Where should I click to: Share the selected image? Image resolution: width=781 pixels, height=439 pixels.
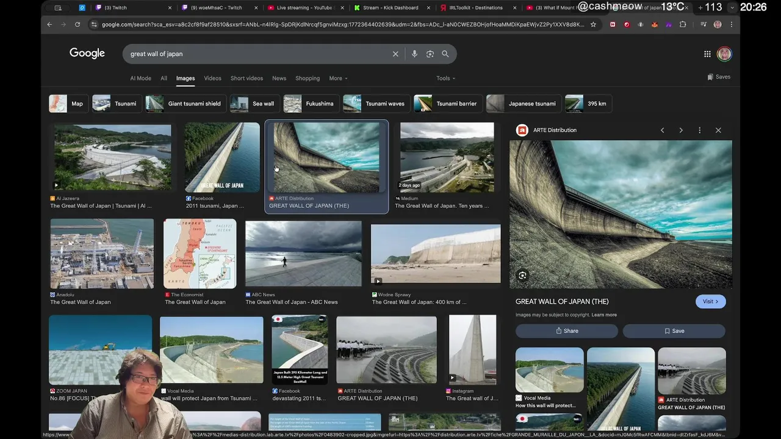click(567, 330)
